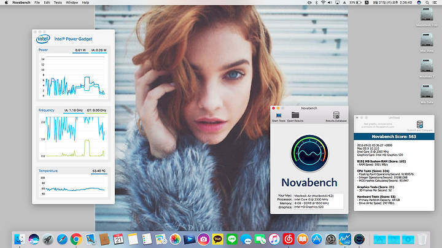Image resolution: width=442 pixels, height=248 pixels.
Task: Open Intel Power Gadget dock icon
Action: (x=345, y=239)
